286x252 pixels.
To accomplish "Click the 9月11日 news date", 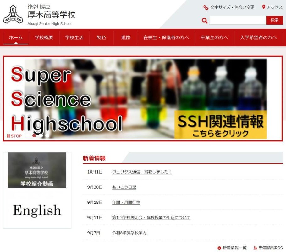I will click(x=95, y=218).
